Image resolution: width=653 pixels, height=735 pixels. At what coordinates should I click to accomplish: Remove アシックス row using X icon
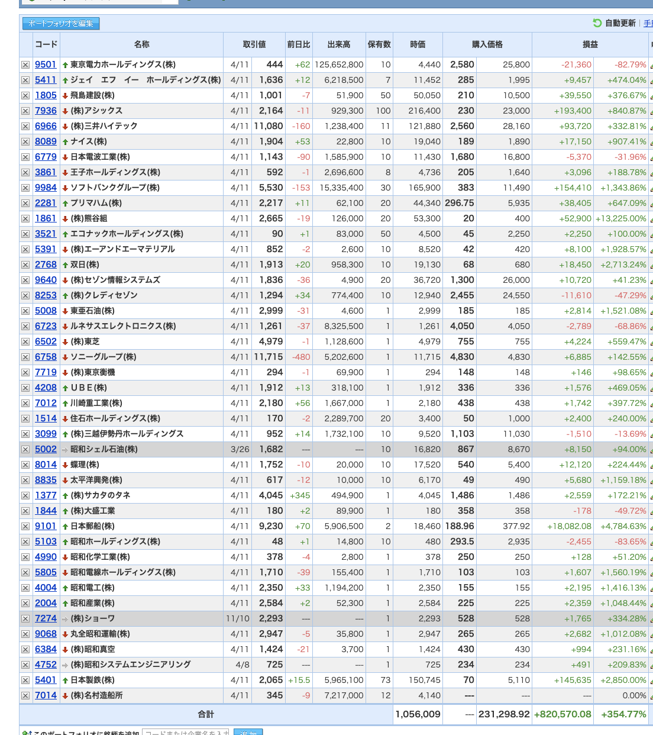pyautogui.click(x=25, y=111)
